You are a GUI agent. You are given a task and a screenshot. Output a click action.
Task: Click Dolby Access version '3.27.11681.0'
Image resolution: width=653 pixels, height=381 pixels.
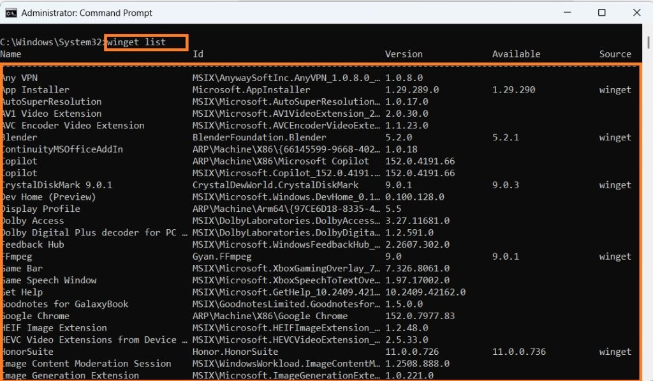tap(417, 221)
